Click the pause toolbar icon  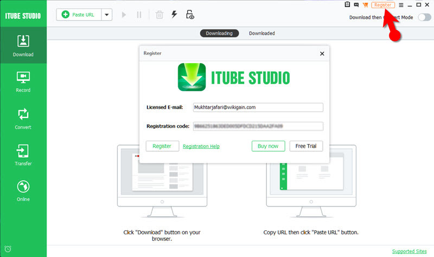point(139,15)
